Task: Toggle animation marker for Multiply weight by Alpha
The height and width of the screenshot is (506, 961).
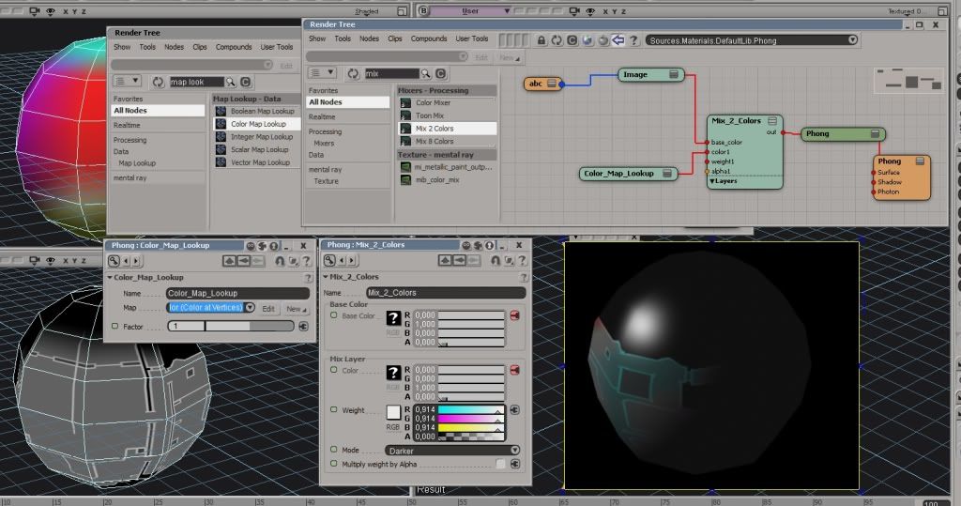Action: [x=333, y=464]
